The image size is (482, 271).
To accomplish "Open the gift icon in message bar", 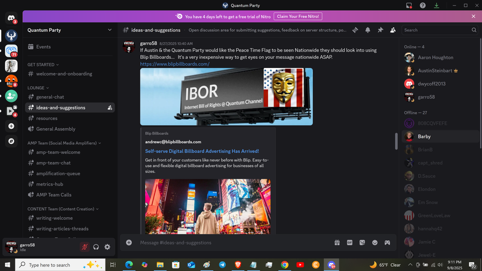I will [337, 243].
